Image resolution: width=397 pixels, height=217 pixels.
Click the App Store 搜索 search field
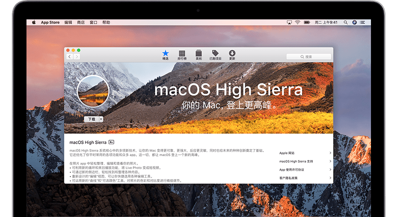308,56
